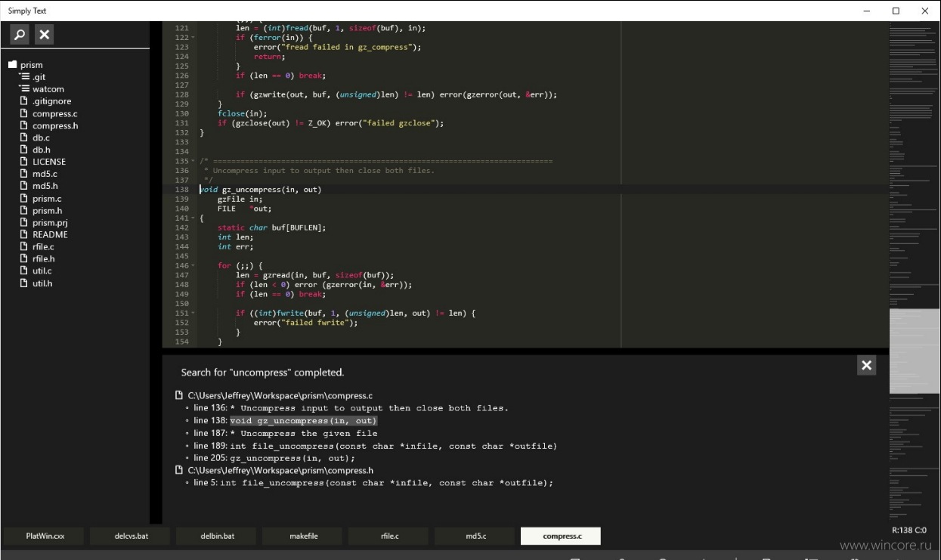The image size is (941, 560).
Task: Switch to makefile tab
Action: 303,536
